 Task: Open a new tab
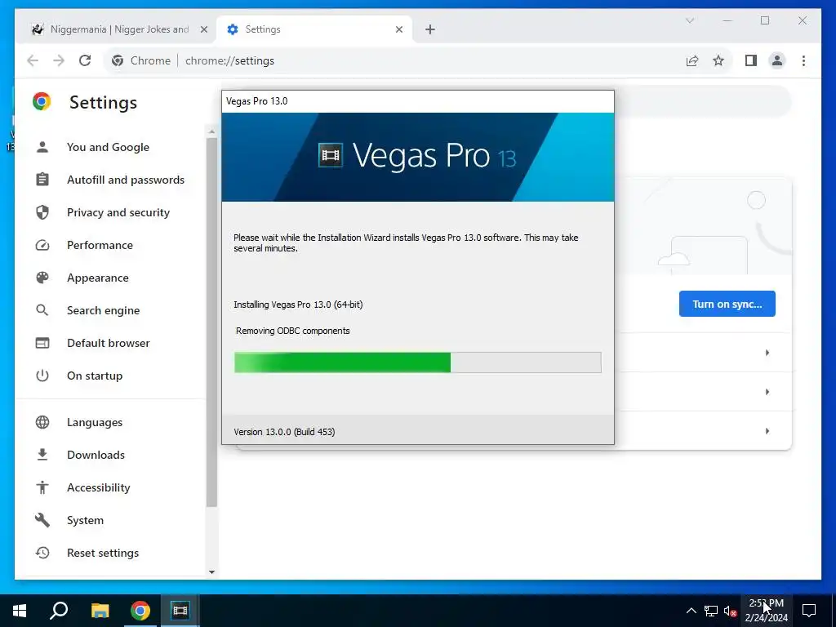(430, 29)
